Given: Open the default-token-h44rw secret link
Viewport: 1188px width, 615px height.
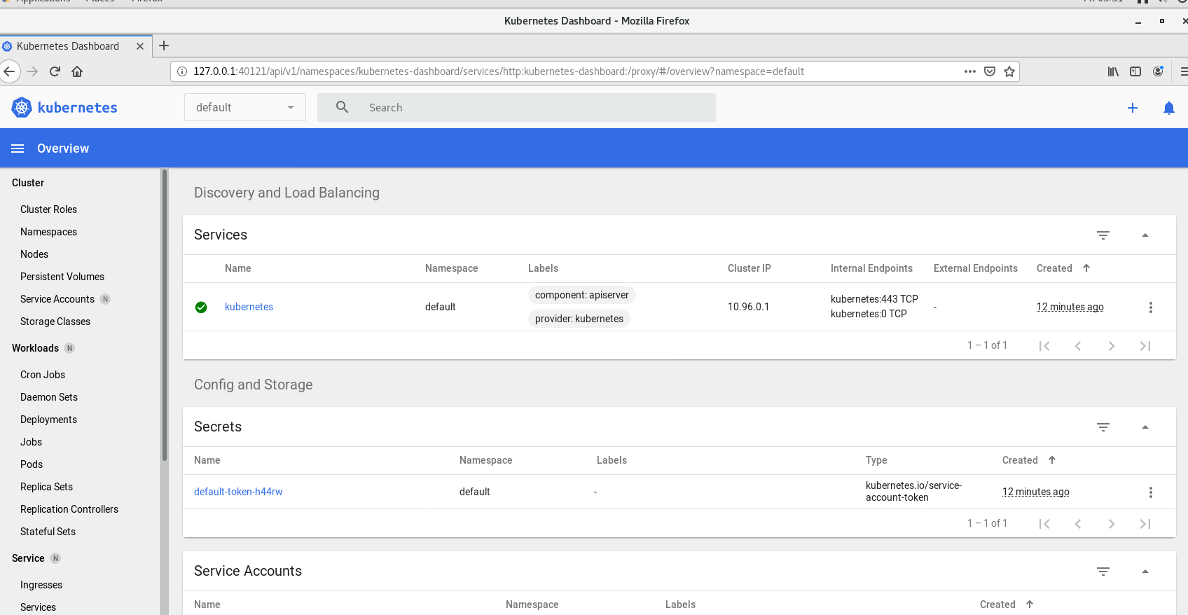Looking at the screenshot, I should [238, 492].
